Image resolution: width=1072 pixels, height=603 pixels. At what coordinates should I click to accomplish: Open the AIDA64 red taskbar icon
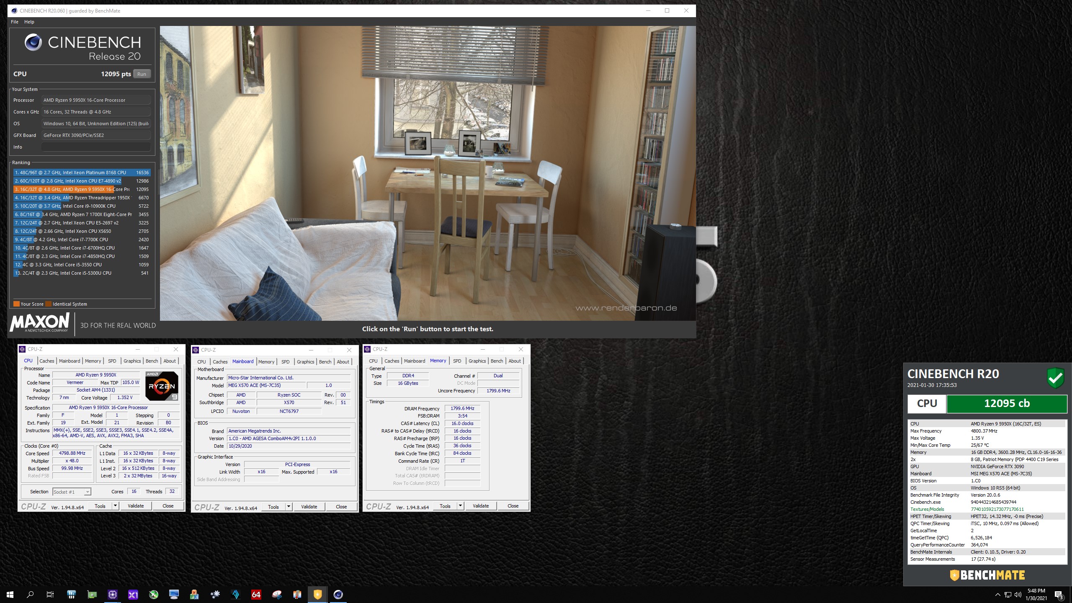point(256,594)
